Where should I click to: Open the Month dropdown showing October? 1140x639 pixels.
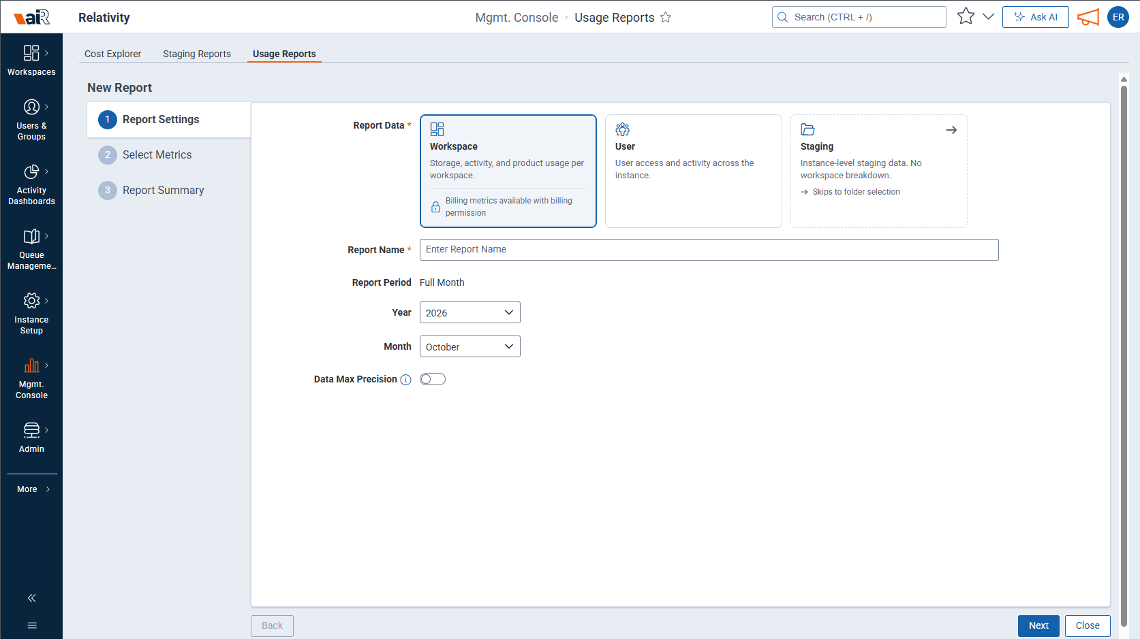pos(470,346)
